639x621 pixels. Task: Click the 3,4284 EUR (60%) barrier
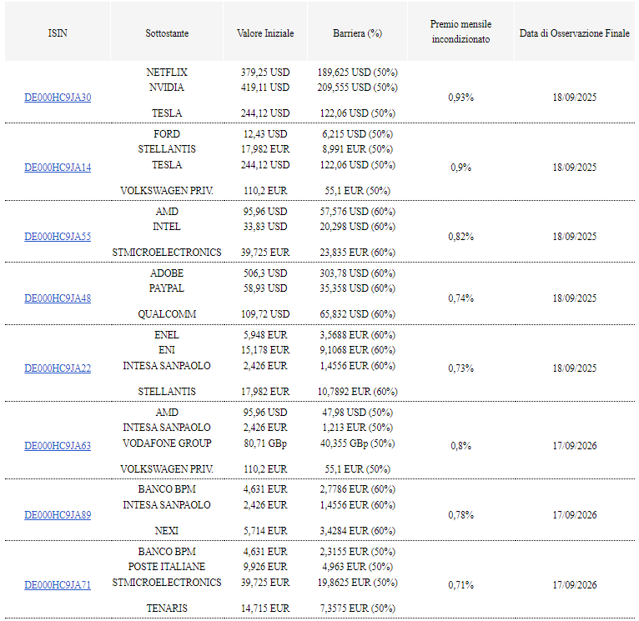(357, 532)
